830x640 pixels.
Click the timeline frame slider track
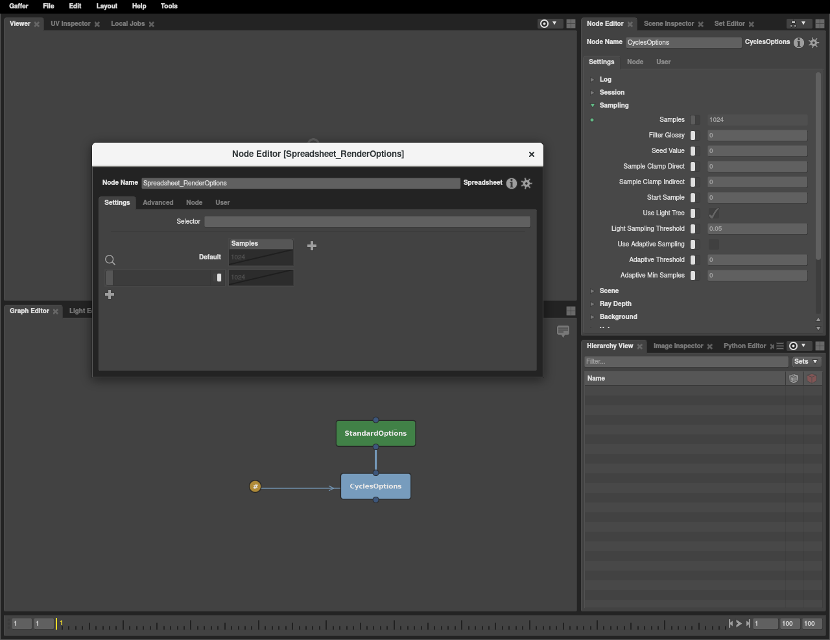(393, 624)
